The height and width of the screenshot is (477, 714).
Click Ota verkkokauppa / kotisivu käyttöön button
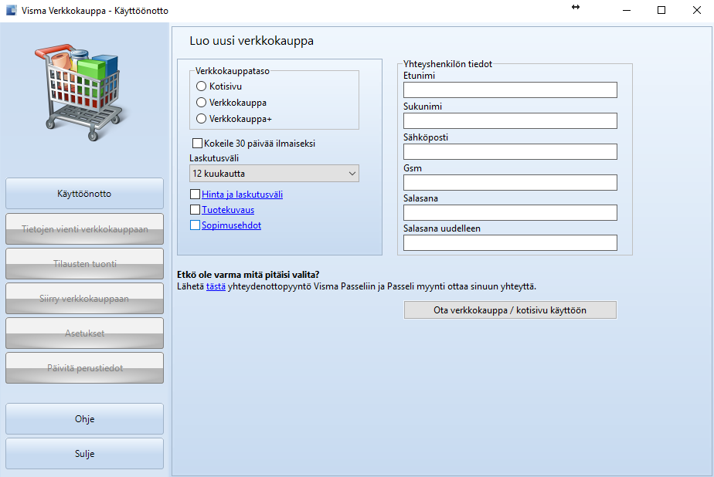click(x=510, y=310)
